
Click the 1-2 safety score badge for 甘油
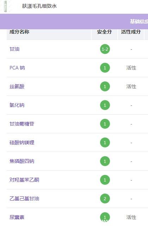[x=105, y=49]
